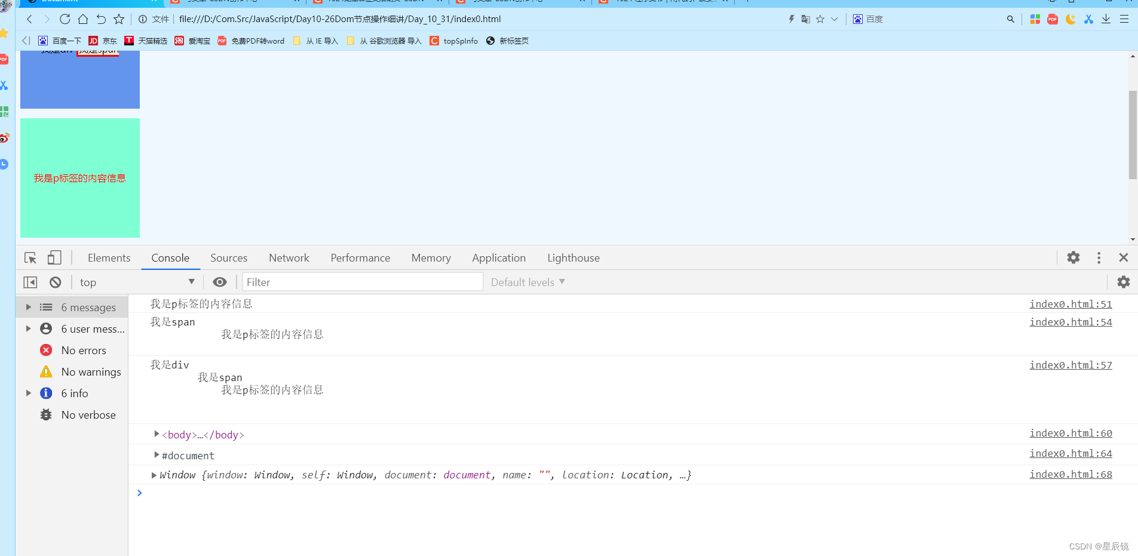Expand the address bar chevron dropdown
This screenshot has width=1138, height=556.
point(835,19)
